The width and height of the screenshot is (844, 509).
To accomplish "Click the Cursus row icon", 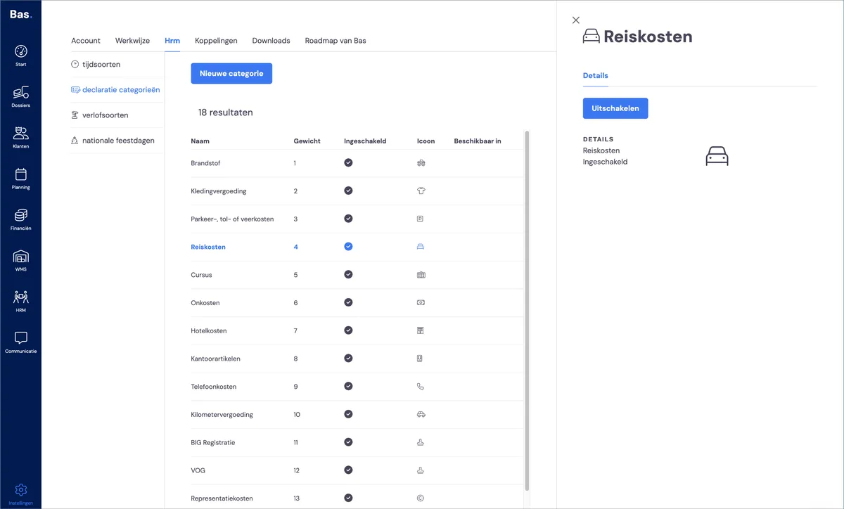I will [421, 275].
